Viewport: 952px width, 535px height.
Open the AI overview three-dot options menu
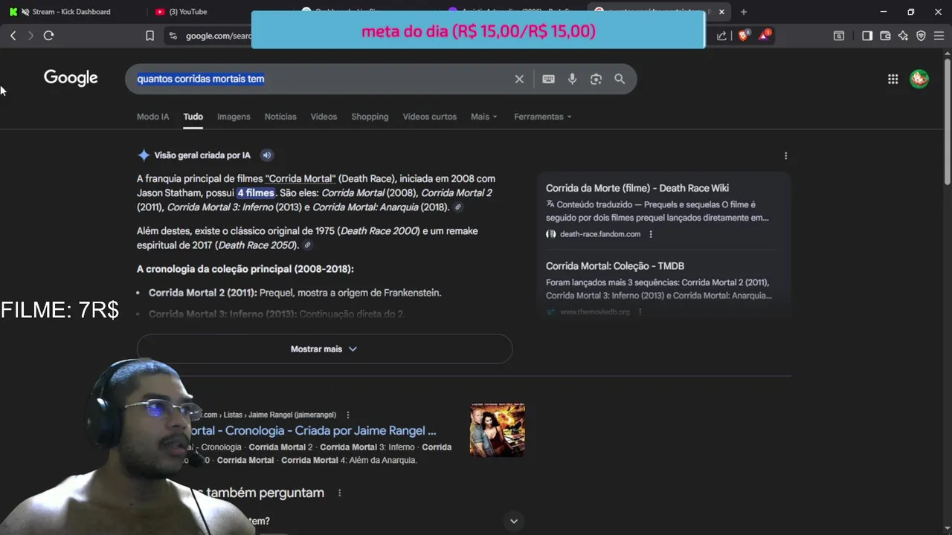[785, 156]
